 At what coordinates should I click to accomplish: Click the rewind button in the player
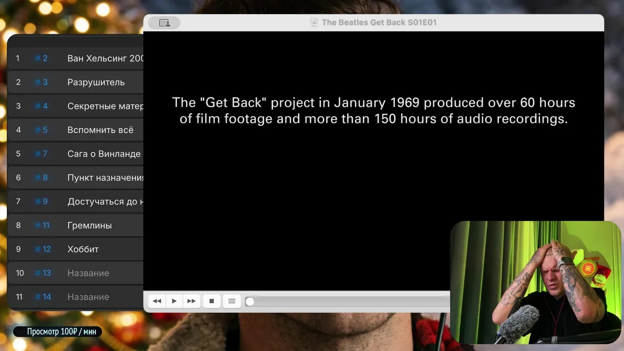157,301
